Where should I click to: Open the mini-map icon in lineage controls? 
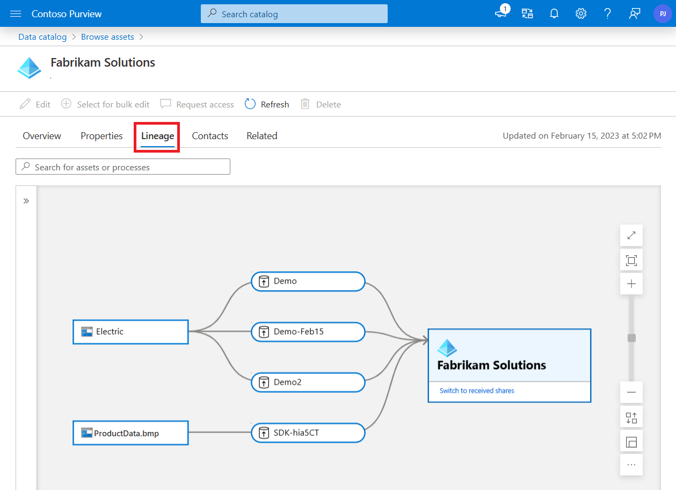[631, 441]
